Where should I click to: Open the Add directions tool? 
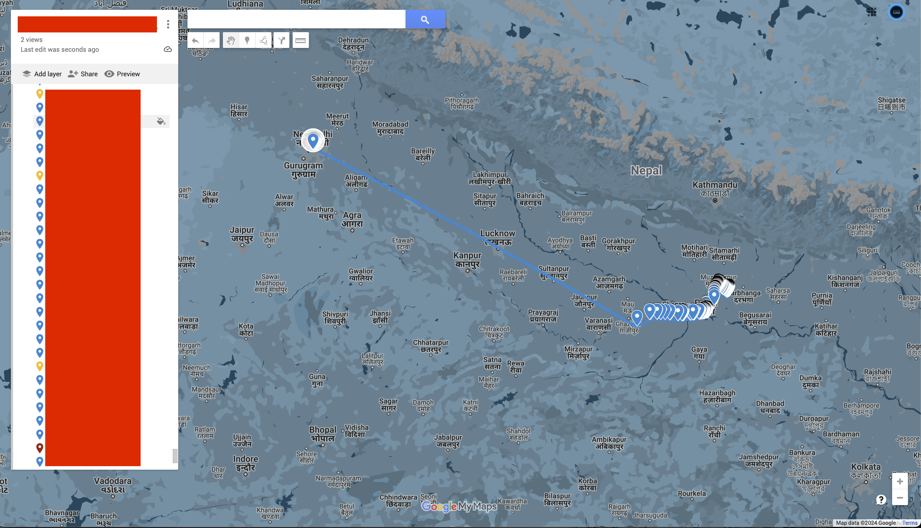[x=281, y=41]
